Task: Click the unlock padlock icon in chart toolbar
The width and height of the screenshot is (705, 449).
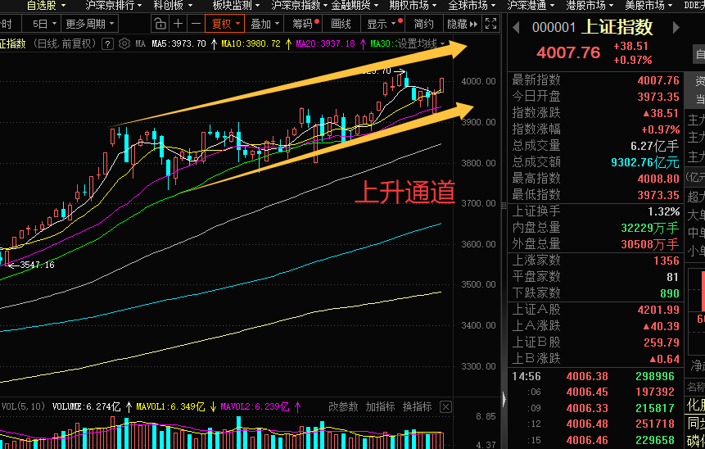Action: click(159, 24)
